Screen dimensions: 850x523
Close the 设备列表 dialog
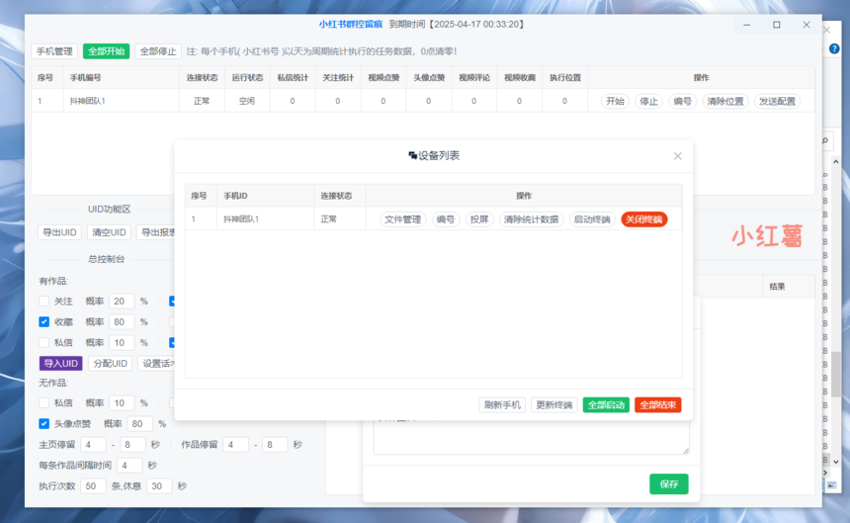pos(678,156)
